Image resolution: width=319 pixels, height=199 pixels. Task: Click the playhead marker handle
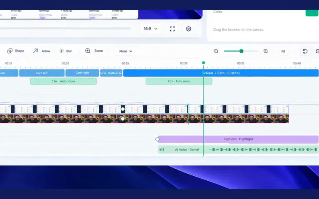[x=204, y=63]
